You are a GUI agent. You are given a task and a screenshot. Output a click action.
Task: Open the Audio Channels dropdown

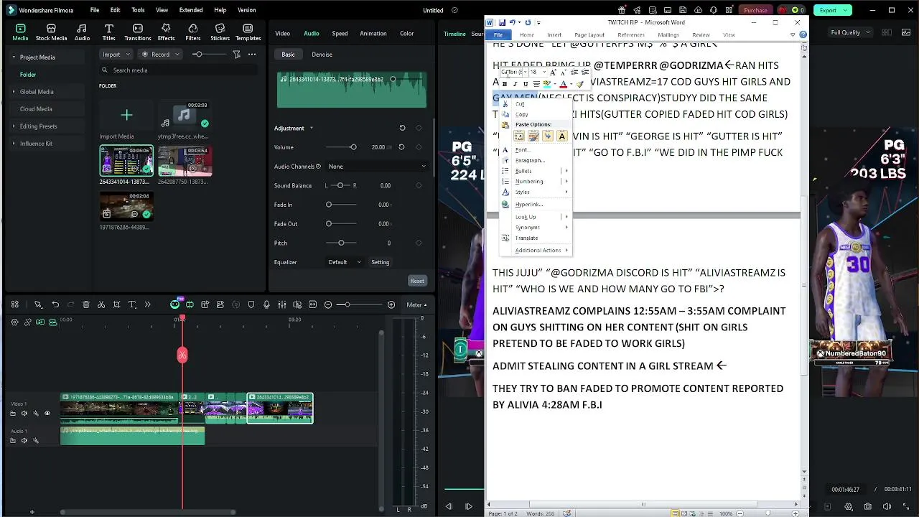click(377, 167)
